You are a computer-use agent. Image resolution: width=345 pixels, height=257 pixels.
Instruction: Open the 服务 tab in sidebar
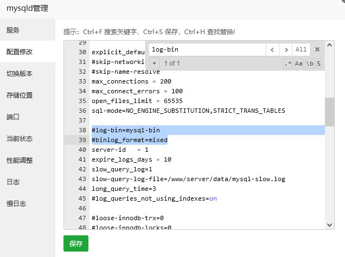pos(28,30)
